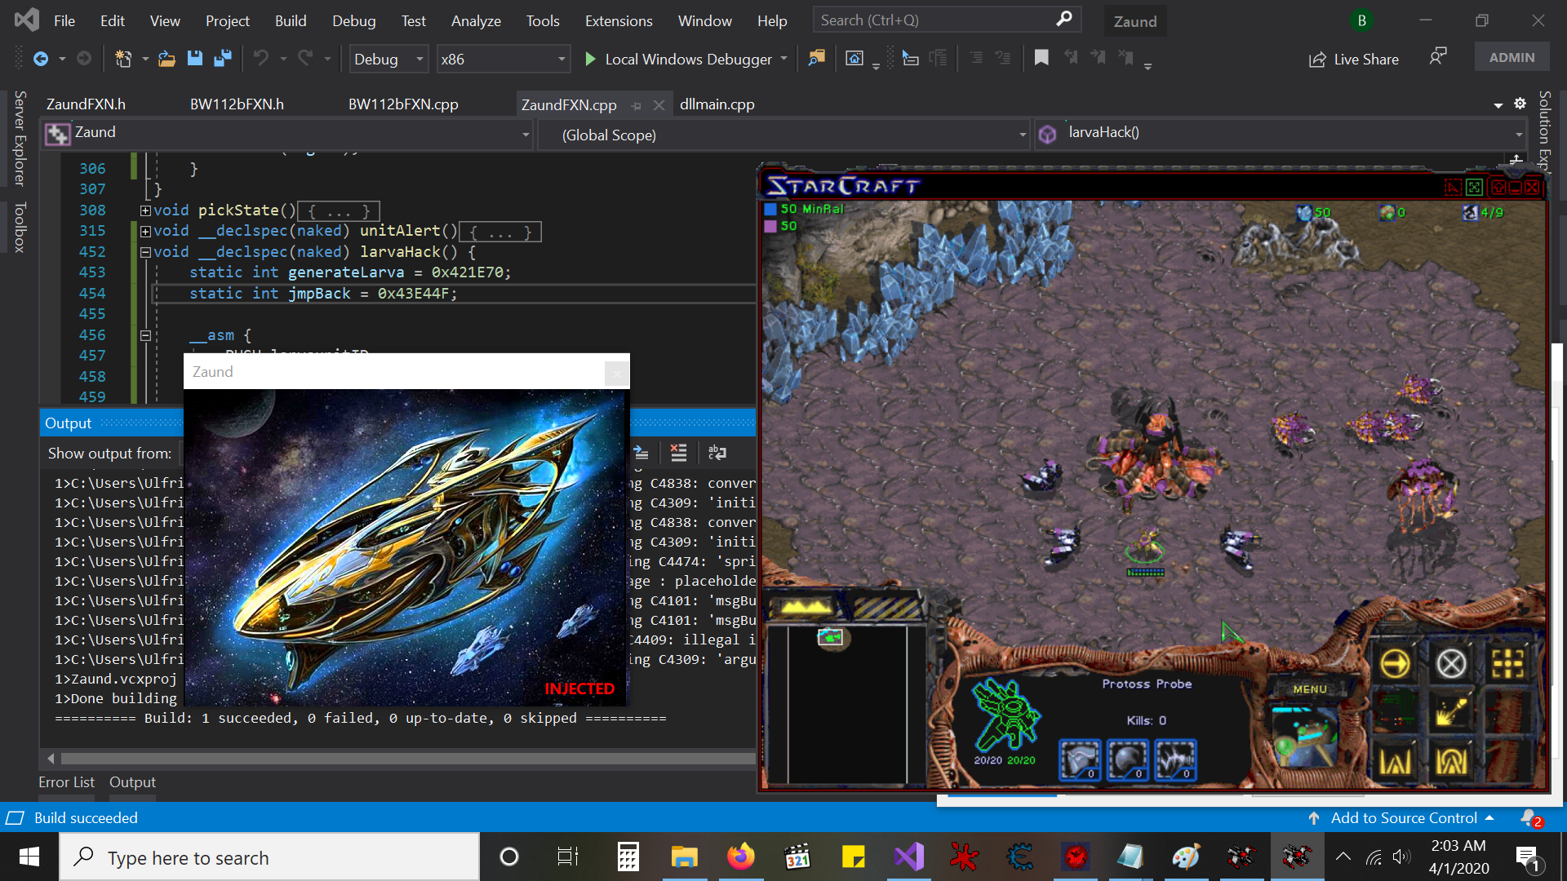Create a new project from toolbar
The width and height of the screenshot is (1567, 881).
(x=123, y=59)
